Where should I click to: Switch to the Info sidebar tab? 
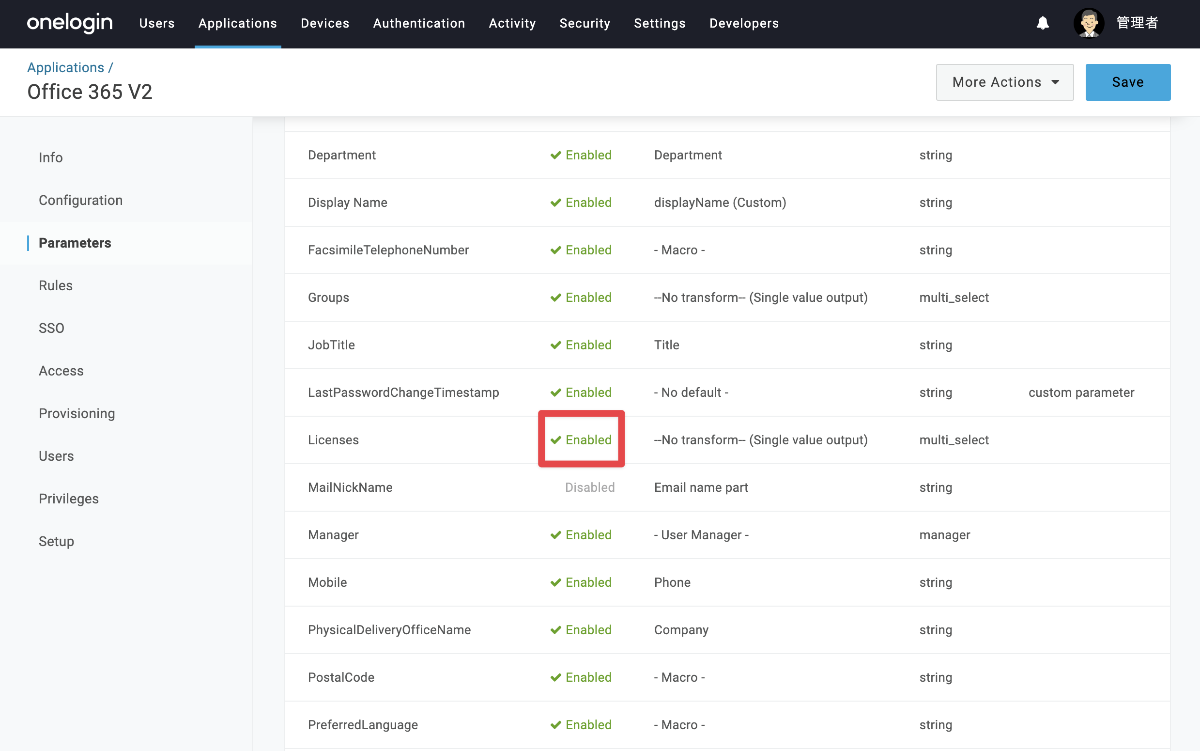[x=51, y=157]
